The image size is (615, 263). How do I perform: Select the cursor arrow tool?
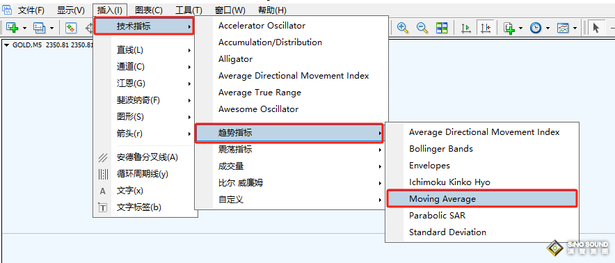[x=596, y=28]
